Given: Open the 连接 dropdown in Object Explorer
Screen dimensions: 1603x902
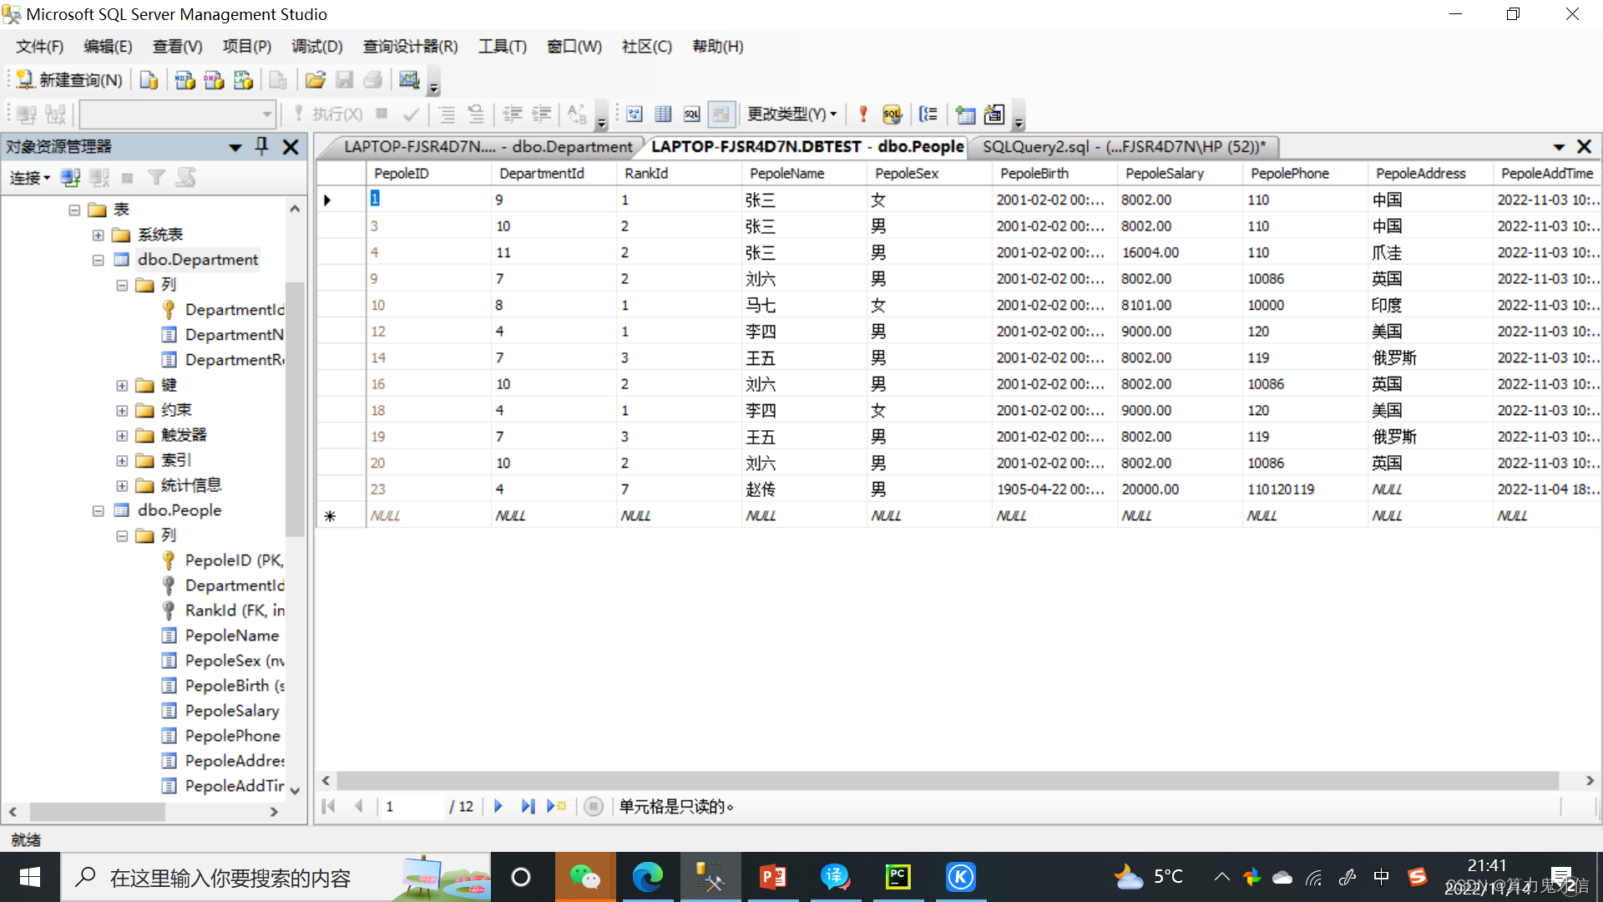Looking at the screenshot, I should point(30,178).
